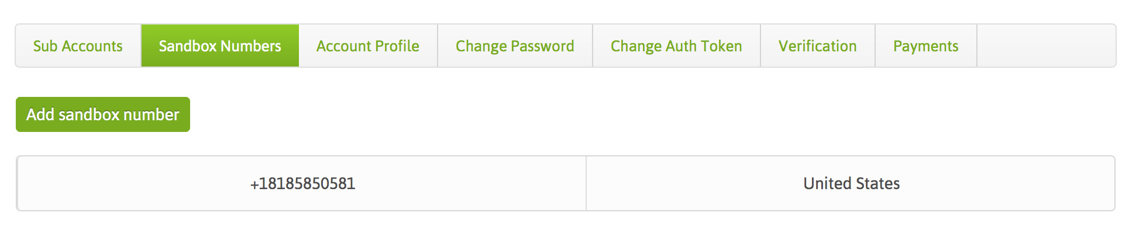View sub accounts list
The width and height of the screenshot is (1129, 237).
(78, 46)
